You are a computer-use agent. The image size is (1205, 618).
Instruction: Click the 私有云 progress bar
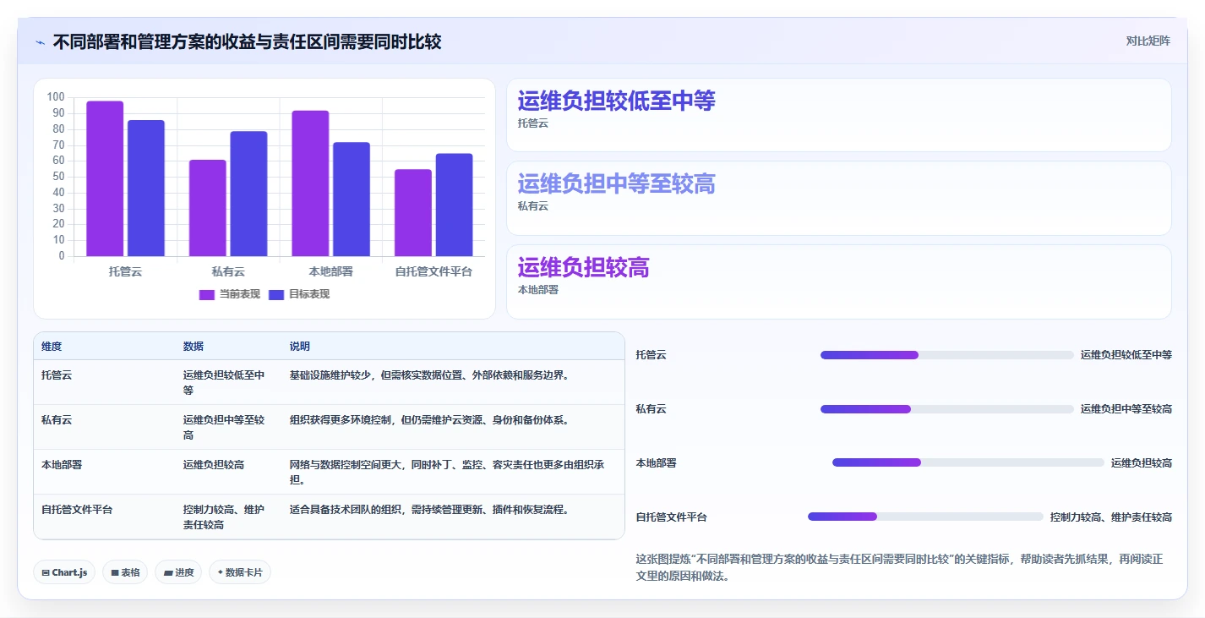click(x=946, y=409)
